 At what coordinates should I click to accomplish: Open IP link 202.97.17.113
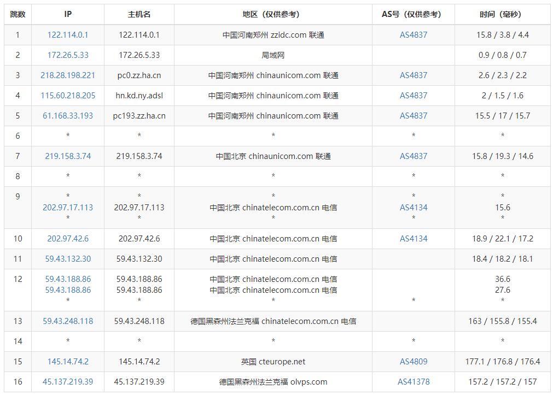pos(68,208)
